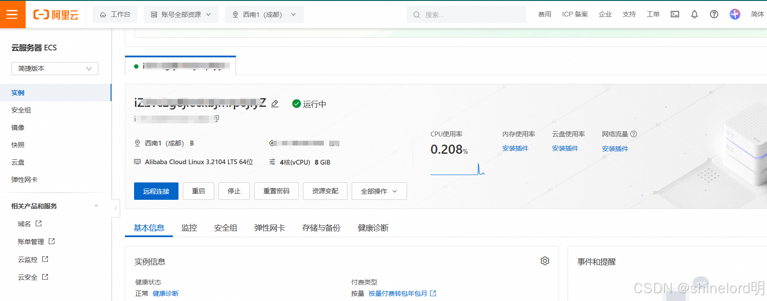Click 健康诊断 link beside 正常

[165, 294]
